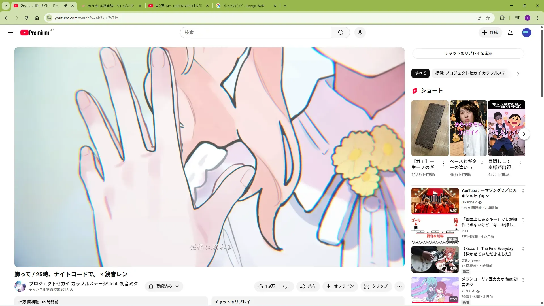
Task: Share the video with Share button
Action: 308,286
